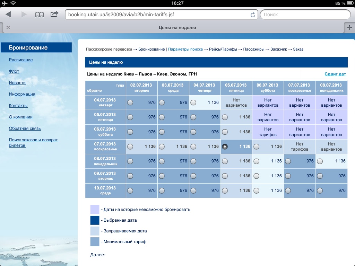
Task: Click the Поиск search field
Action: (x=304, y=15)
